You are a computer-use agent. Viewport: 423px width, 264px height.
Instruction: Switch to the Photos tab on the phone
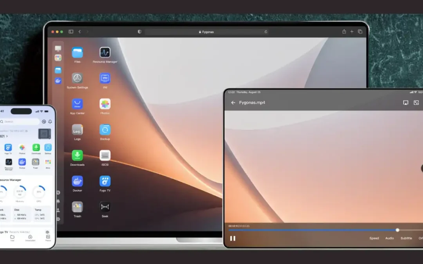click(x=48, y=238)
